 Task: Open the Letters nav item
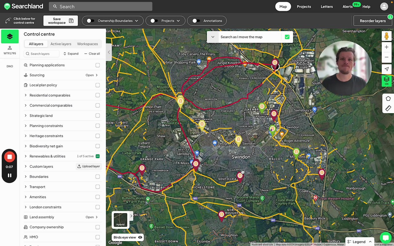coord(327,6)
